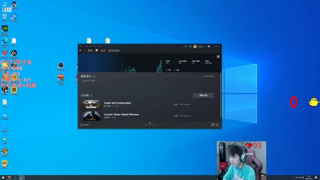
Task: Open the Microsoft Edge desktop icon
Action: (x=5, y=43)
